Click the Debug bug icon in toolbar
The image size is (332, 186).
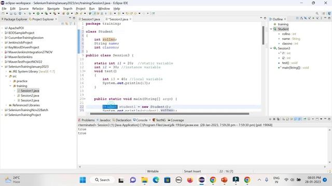point(30,13)
